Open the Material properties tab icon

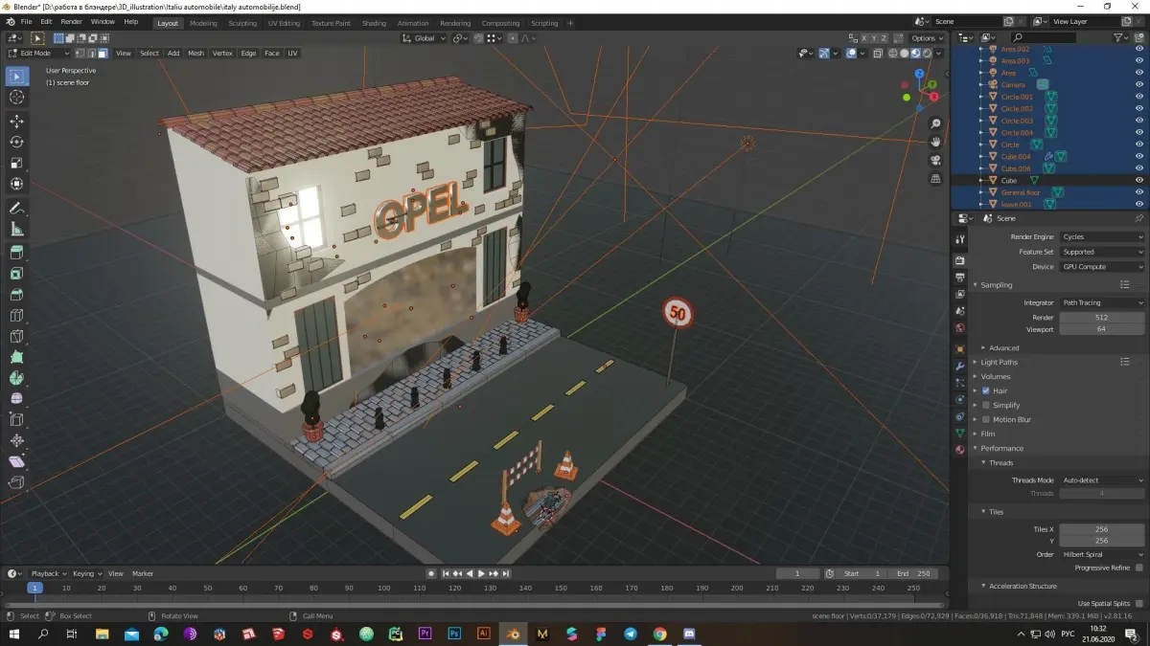coord(959,450)
